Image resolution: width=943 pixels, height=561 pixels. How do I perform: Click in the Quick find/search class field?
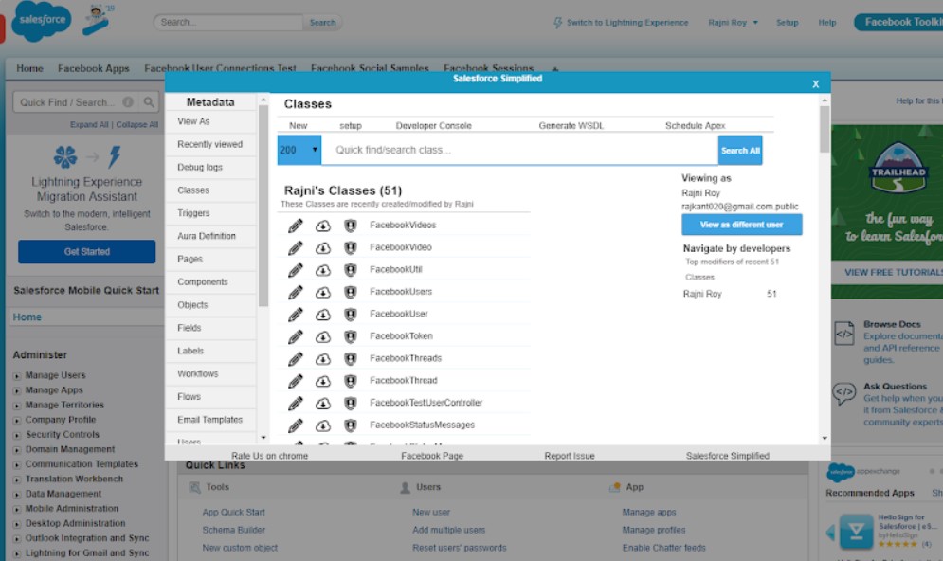[x=519, y=150]
